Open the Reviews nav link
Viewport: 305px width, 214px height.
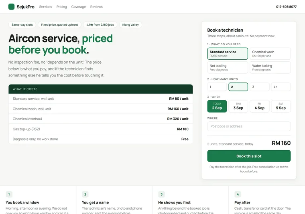coord(96,6)
